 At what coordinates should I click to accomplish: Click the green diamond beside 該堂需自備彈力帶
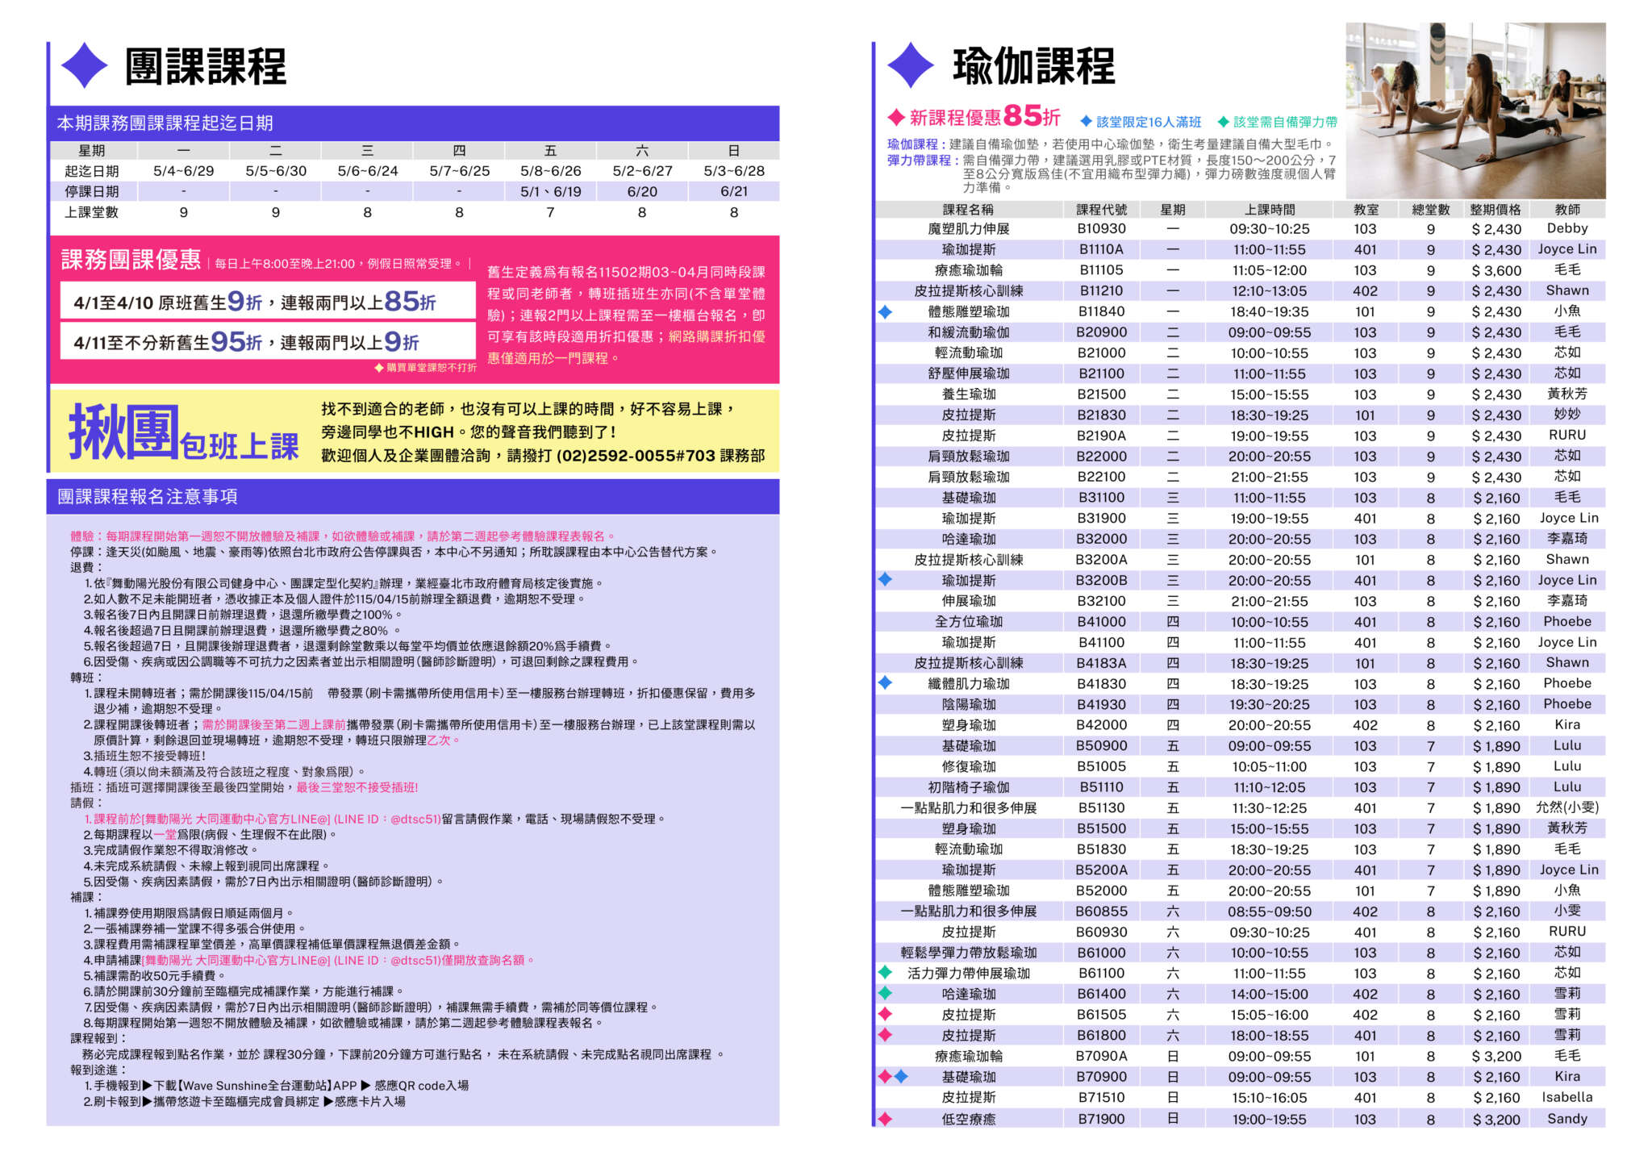tap(1223, 122)
